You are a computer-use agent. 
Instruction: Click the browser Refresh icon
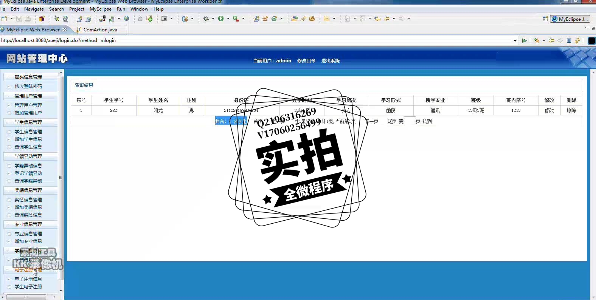tap(577, 41)
